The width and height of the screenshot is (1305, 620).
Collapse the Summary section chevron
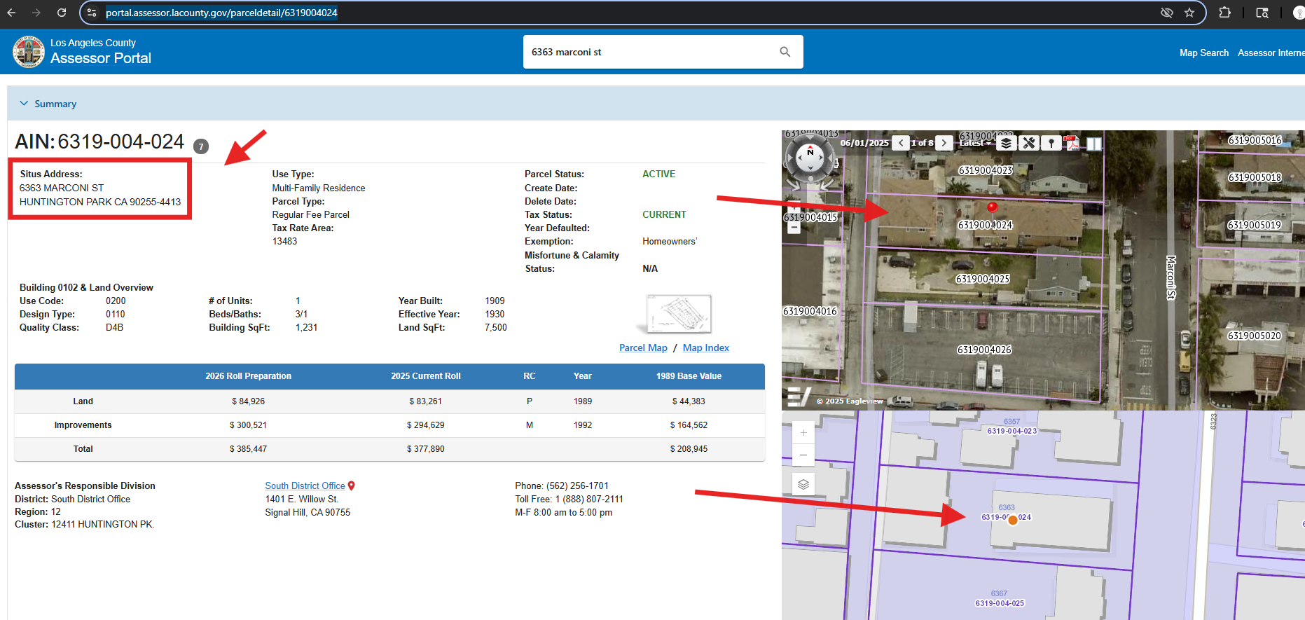[24, 104]
